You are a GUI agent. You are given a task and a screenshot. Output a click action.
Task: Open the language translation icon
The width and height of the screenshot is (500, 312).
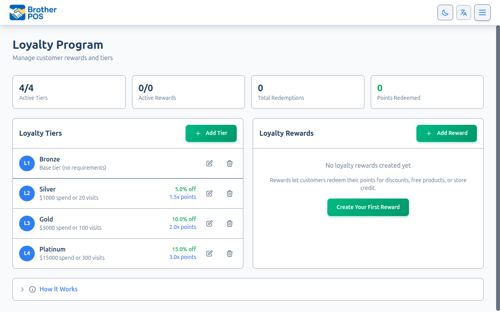(464, 12)
